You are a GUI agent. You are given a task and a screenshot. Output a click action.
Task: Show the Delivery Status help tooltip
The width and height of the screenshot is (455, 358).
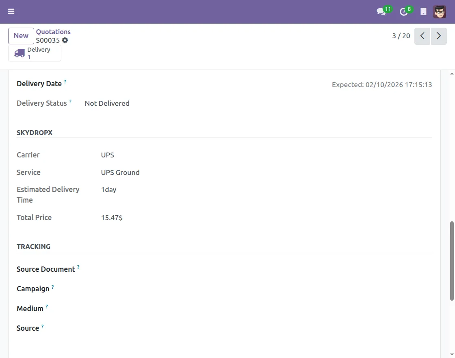[x=71, y=100]
